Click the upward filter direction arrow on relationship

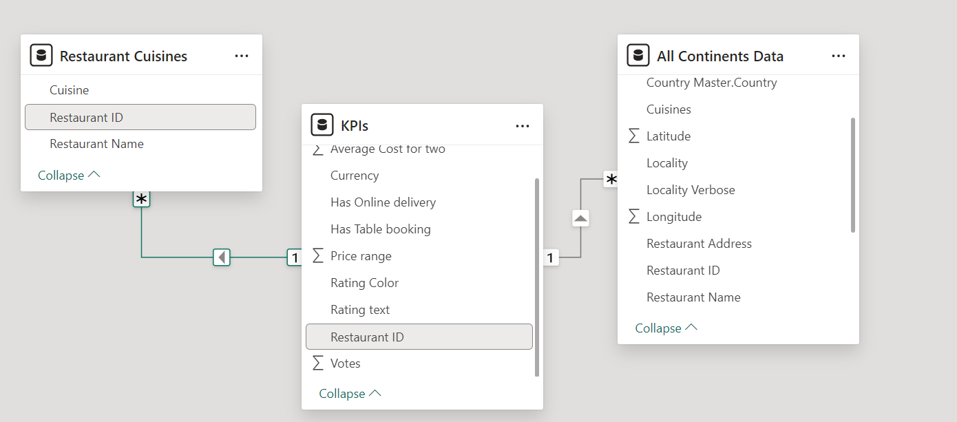pyautogui.click(x=580, y=218)
